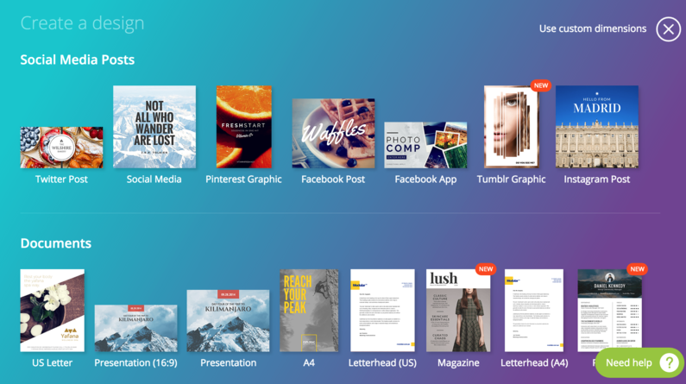Open the Daniel Kennedy resume thumbnail

click(x=609, y=311)
